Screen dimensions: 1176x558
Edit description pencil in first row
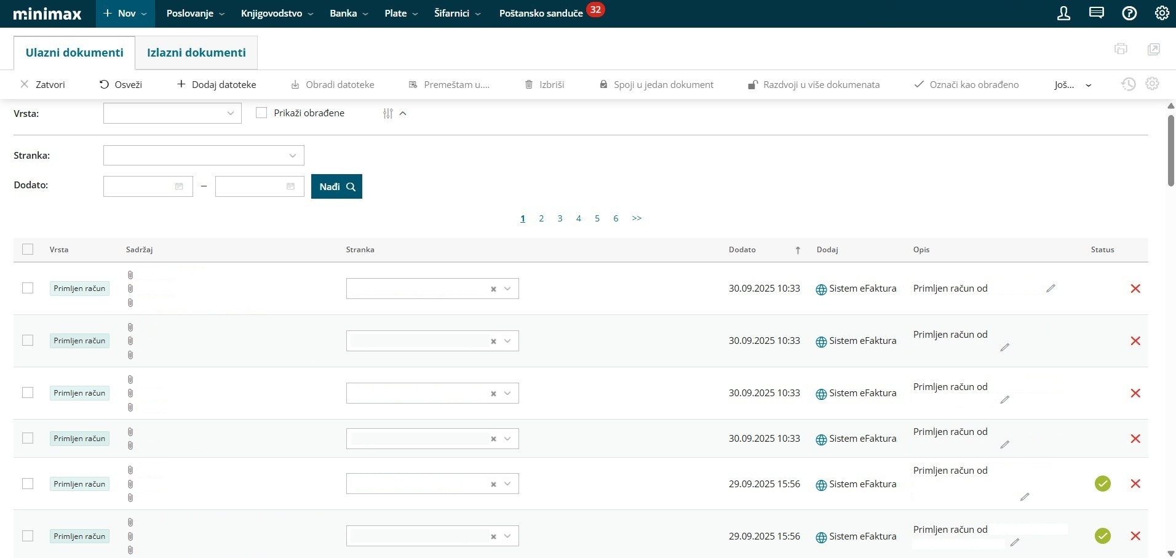[x=1051, y=288]
